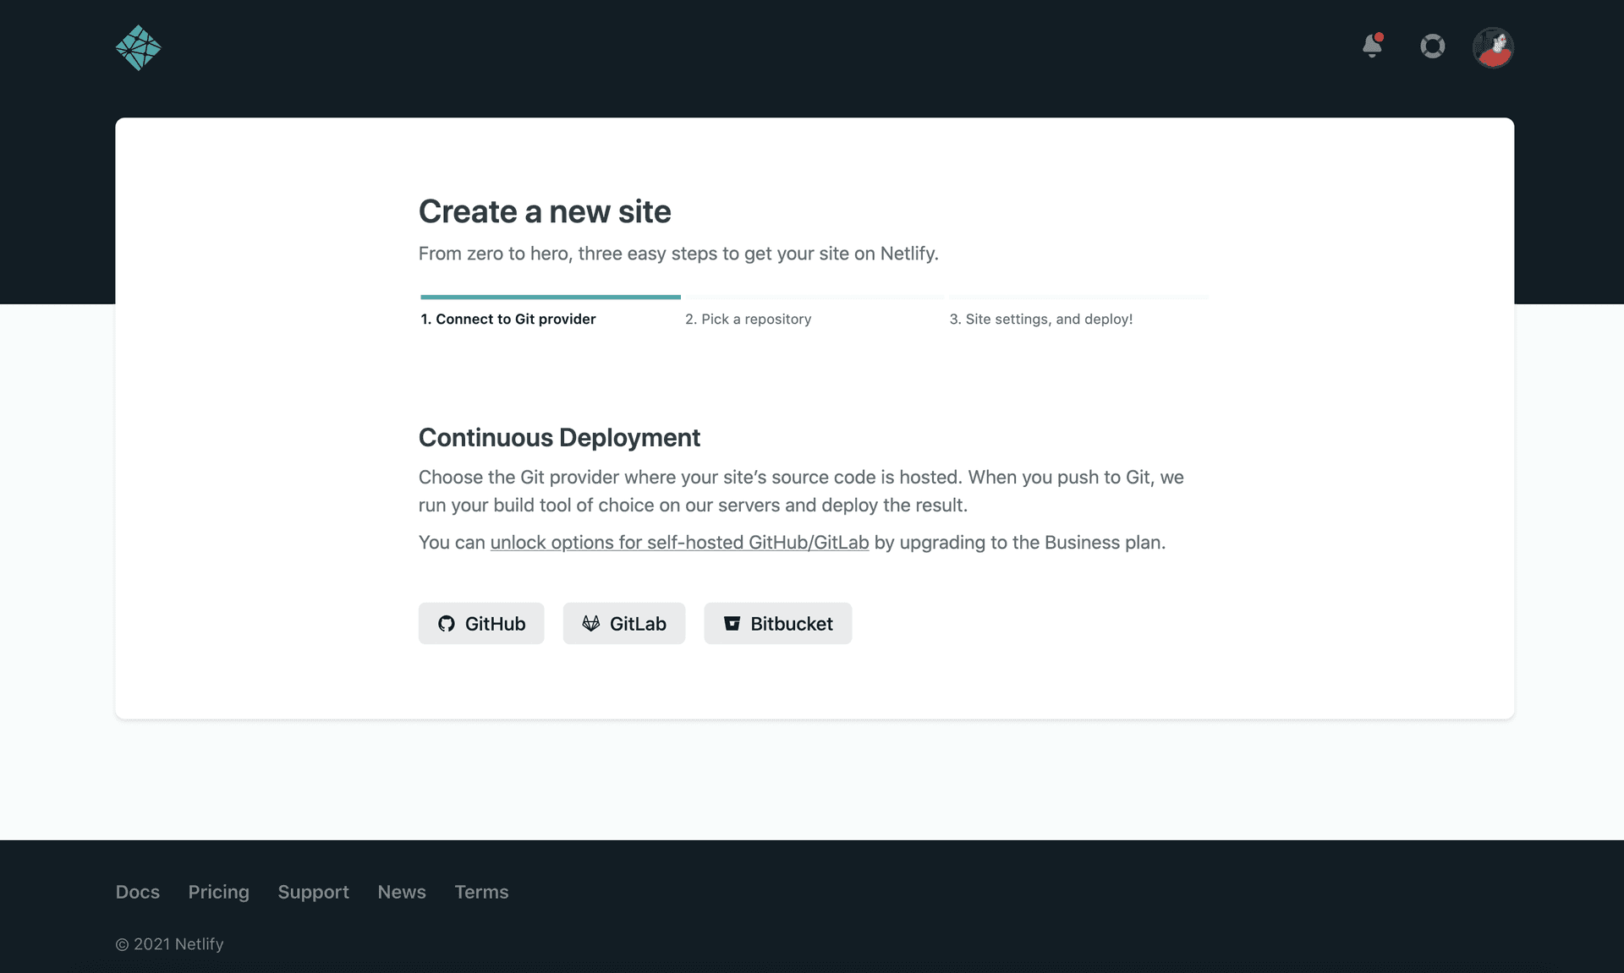
Task: Click the Continuous Deployment heading
Action: pos(559,437)
